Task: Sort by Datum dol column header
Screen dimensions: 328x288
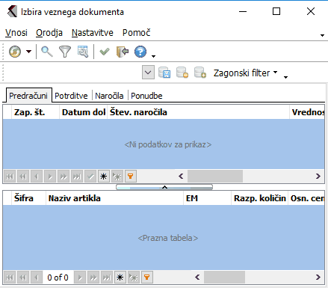Action: coord(83,112)
